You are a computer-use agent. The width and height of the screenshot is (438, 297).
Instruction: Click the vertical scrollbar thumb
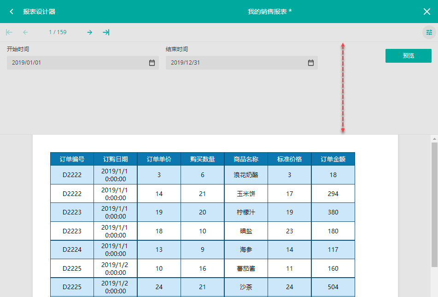point(434,203)
